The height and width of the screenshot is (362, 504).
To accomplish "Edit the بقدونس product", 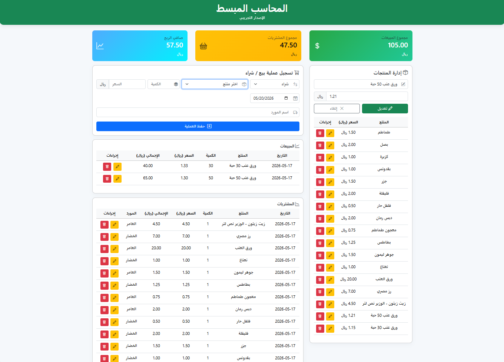I will [330, 170].
